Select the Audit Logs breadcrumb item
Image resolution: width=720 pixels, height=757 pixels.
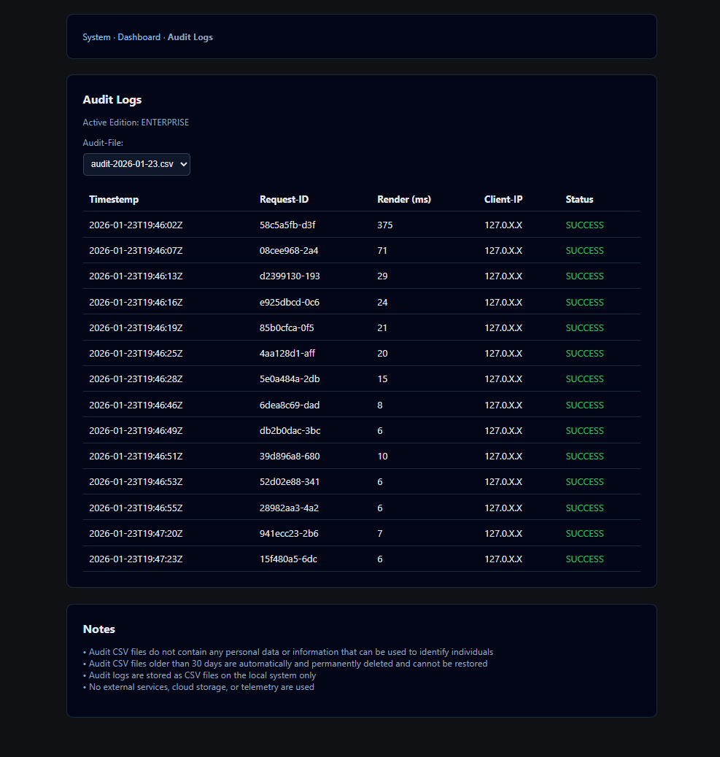tap(190, 37)
